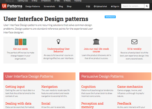Open Join our real-life crash course
The width and height of the screenshot is (152, 109).
(x=96, y=50)
